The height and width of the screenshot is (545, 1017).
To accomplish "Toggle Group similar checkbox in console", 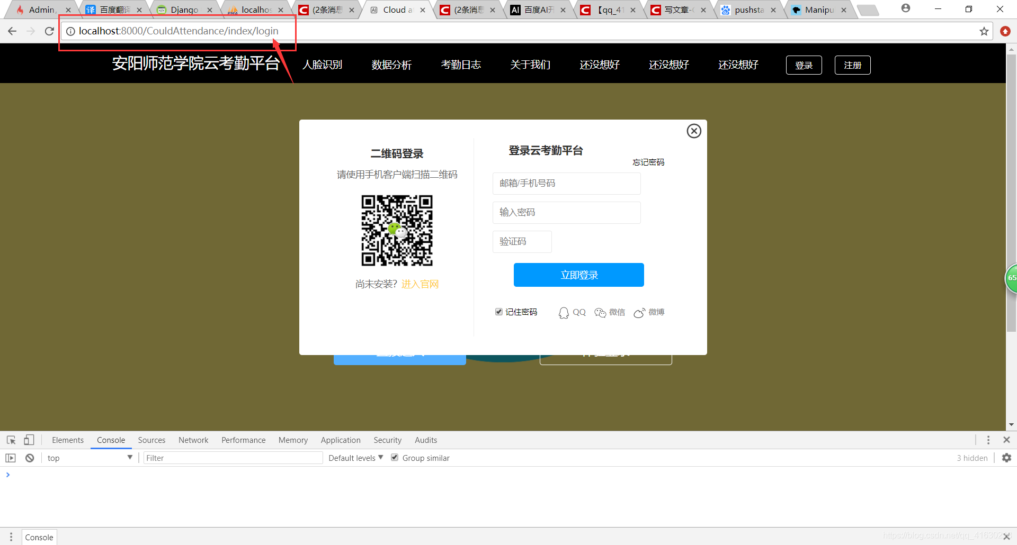I will [x=395, y=457].
